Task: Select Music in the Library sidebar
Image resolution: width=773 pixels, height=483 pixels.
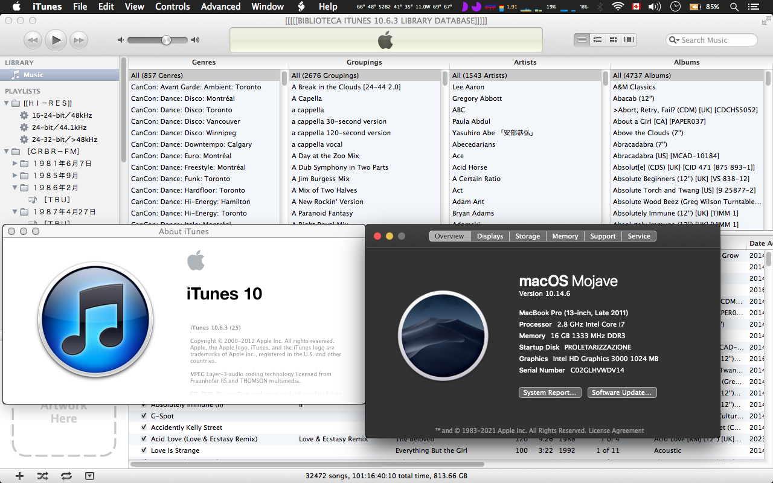Action: coord(60,75)
